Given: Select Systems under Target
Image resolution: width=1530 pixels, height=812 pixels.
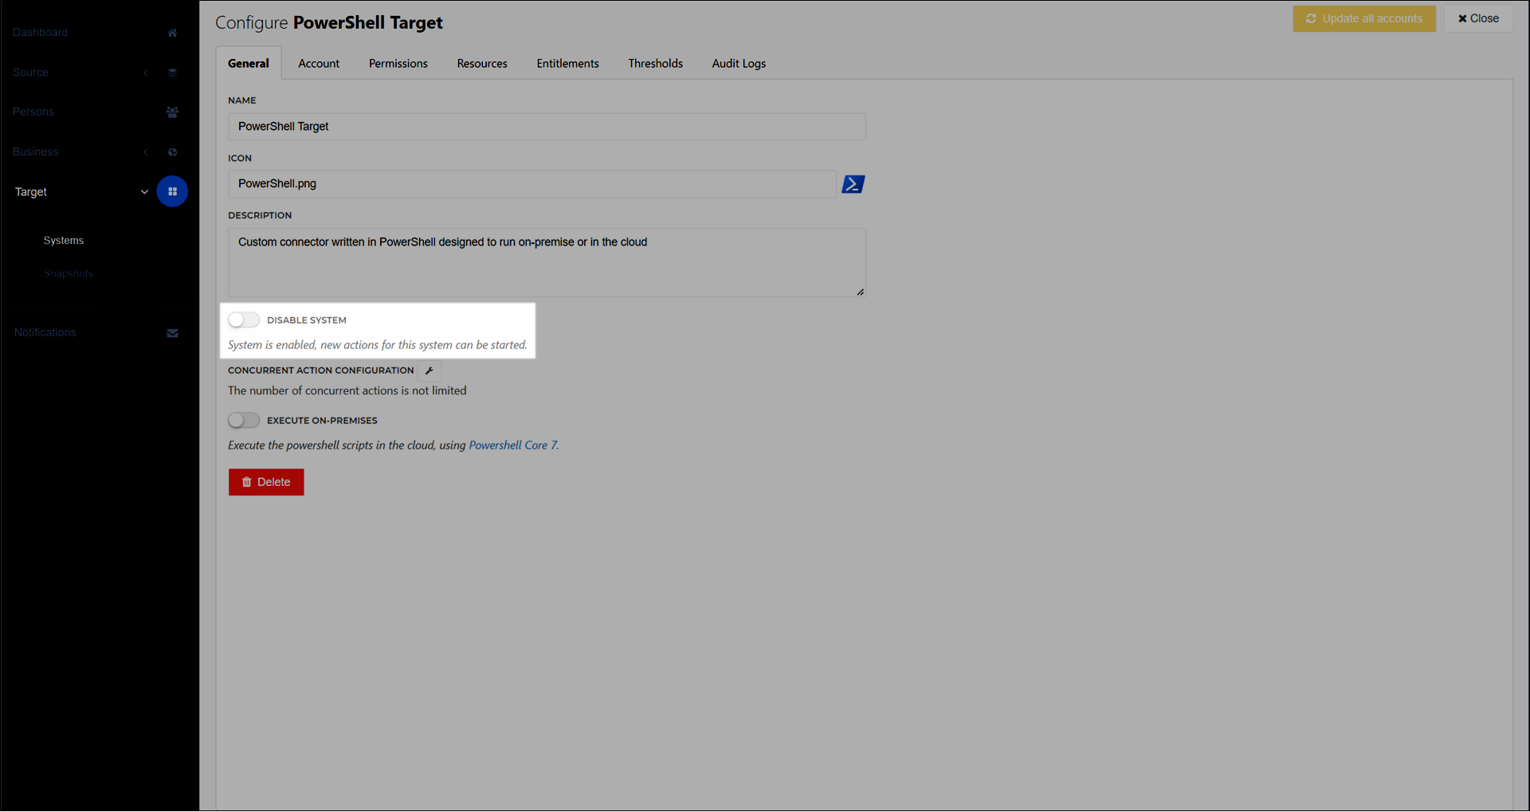Looking at the screenshot, I should click(x=64, y=241).
